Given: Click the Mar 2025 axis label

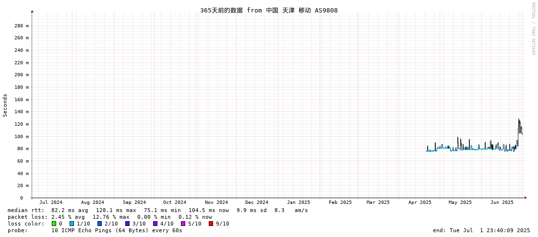Looking at the screenshot, I should click(378, 202).
